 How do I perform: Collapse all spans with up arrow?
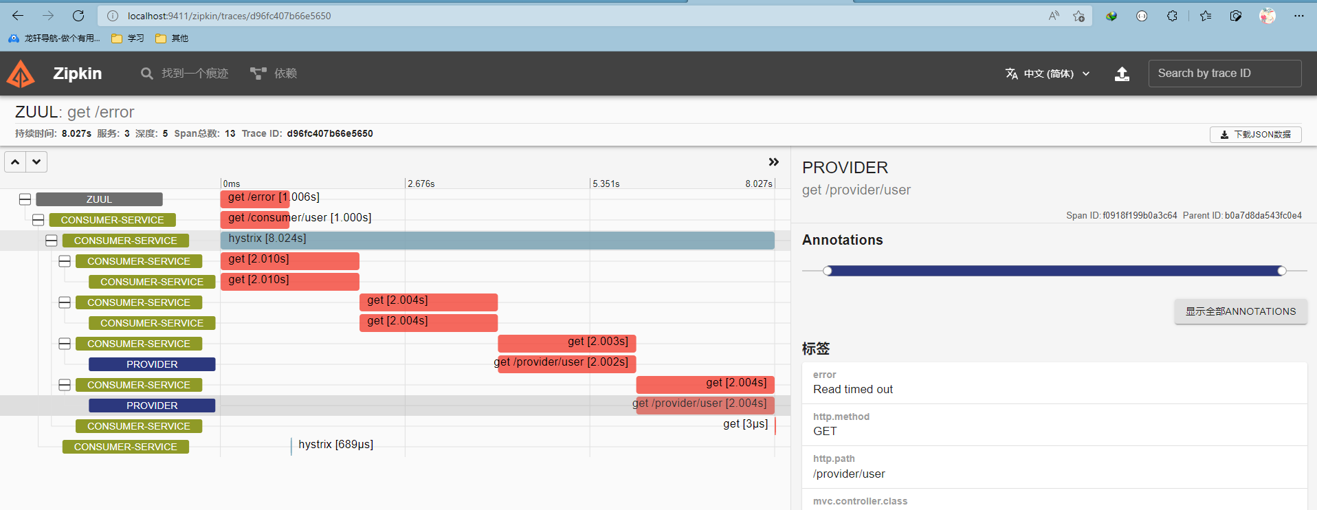(x=15, y=162)
